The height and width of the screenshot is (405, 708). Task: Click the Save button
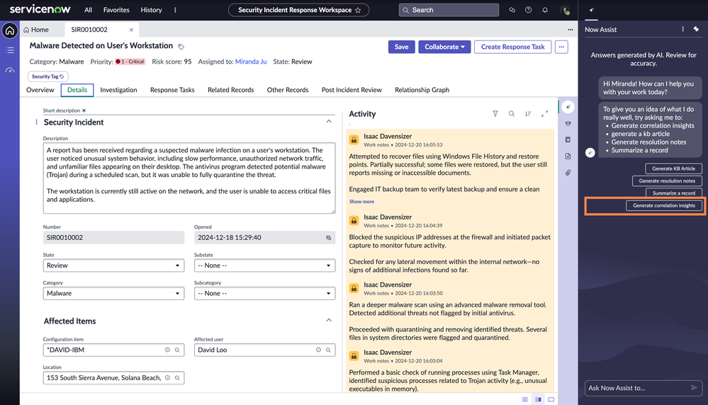click(x=401, y=47)
